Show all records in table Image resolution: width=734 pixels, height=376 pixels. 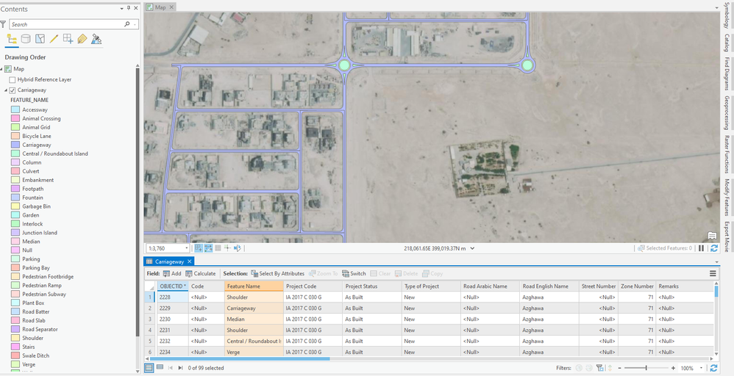tap(149, 368)
